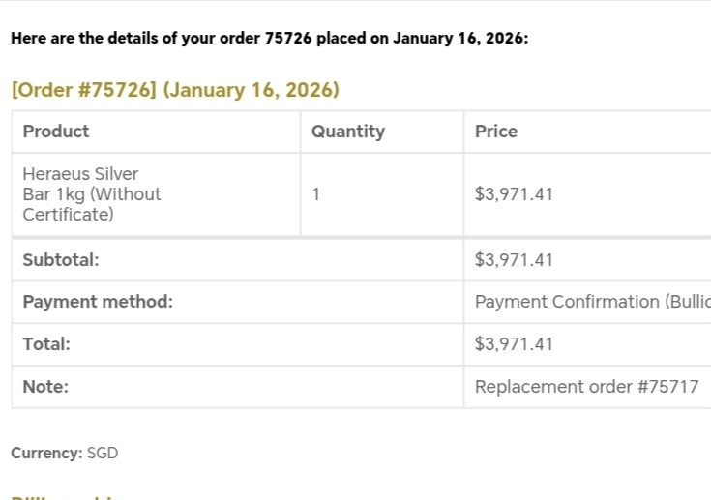Click the date in the gold order heading
Image resolution: width=711 pixels, height=500 pixels.
click(252, 91)
